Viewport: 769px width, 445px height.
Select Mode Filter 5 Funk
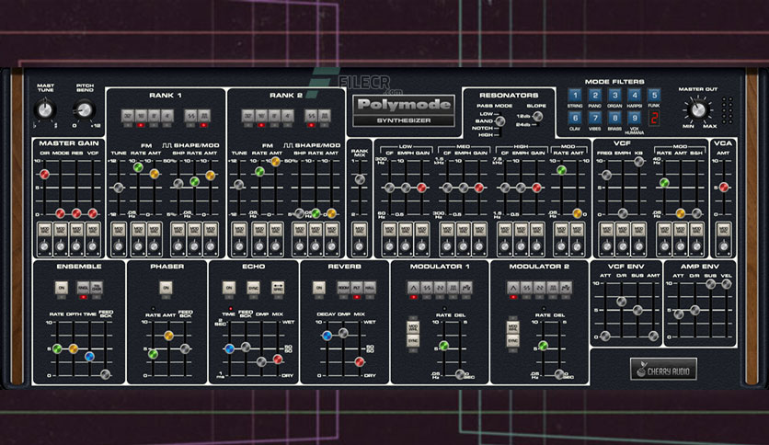(x=654, y=95)
